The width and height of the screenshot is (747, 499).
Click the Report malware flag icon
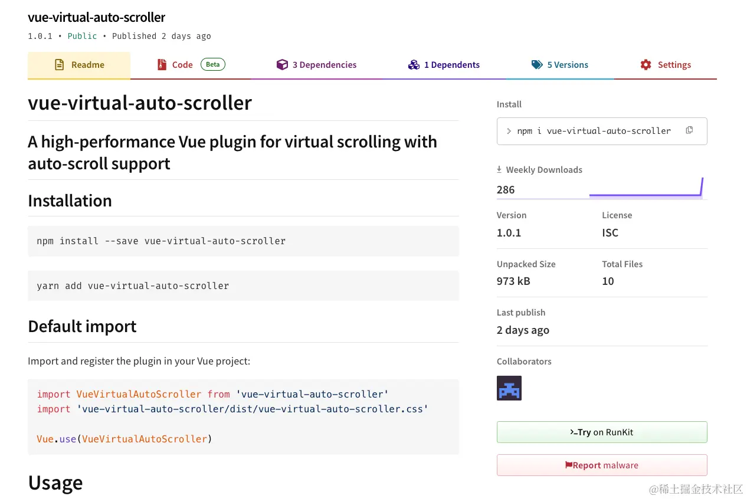point(568,465)
